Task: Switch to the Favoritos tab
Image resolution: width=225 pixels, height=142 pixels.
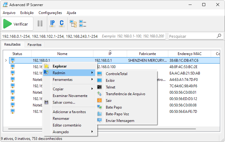Action: [x=35, y=45]
